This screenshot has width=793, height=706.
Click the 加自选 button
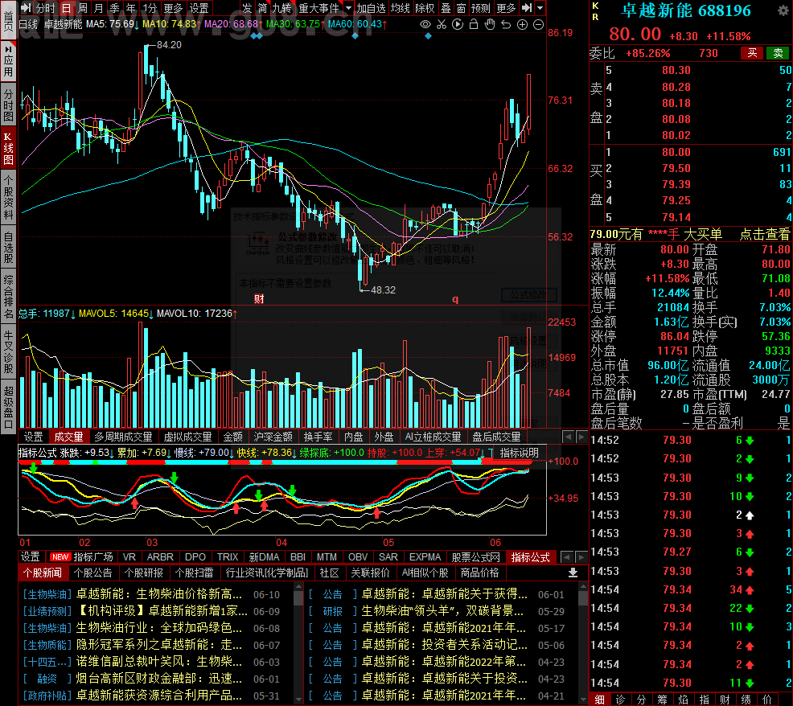click(x=372, y=8)
